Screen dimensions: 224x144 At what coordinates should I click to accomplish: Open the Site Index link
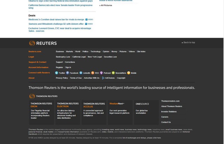(x=141, y=51)
